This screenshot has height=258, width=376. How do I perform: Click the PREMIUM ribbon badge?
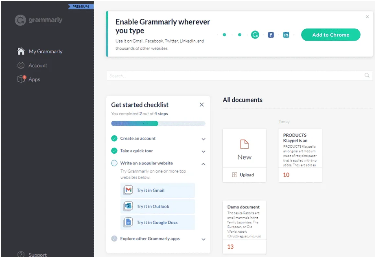[x=81, y=7]
